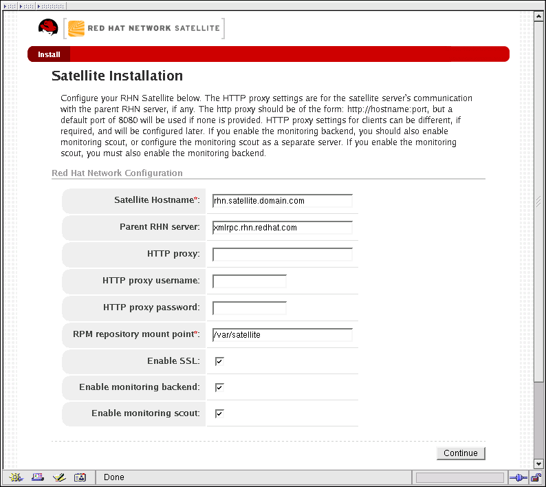Expand the second collapsed toolbar grippy
This screenshot has width=546, height=487.
pyautogui.click(x=27, y=6)
